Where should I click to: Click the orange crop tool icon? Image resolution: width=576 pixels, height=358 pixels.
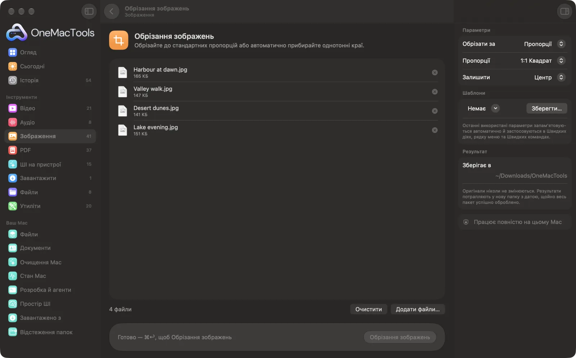[119, 40]
